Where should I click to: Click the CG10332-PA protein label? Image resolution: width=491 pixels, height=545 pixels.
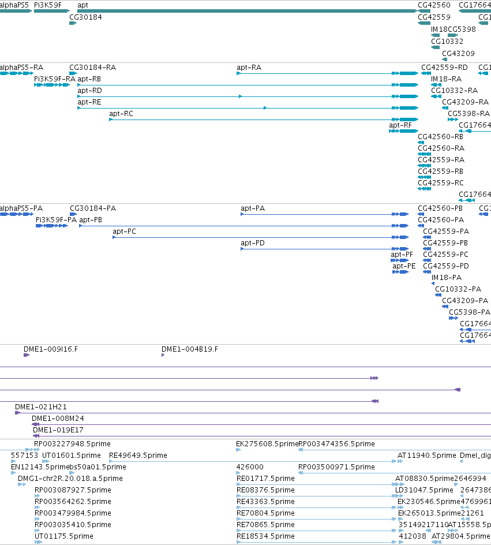(x=458, y=289)
